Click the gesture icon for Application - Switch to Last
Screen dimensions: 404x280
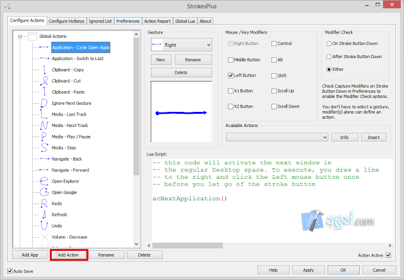pyautogui.click(x=44, y=58)
